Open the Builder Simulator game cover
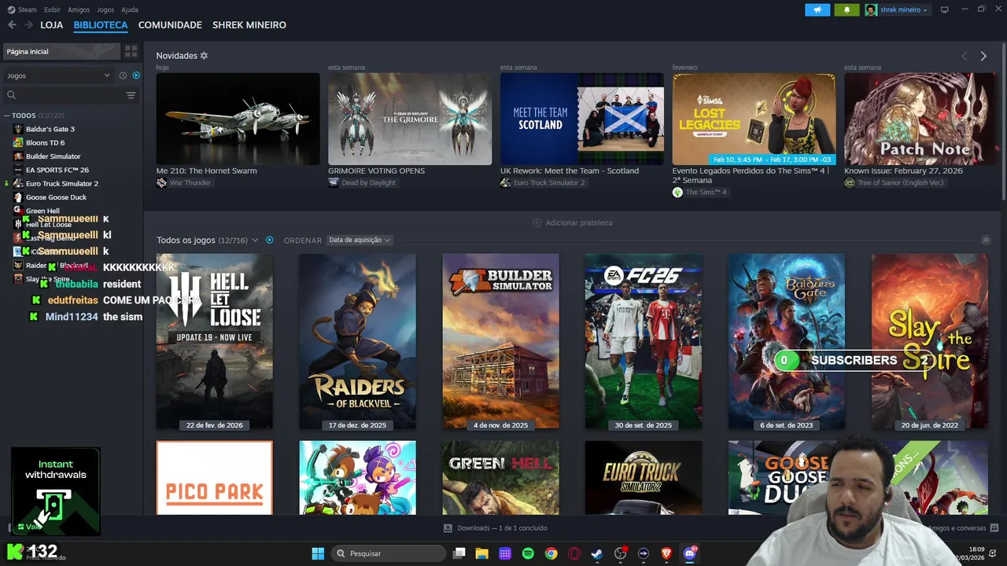 (500, 341)
